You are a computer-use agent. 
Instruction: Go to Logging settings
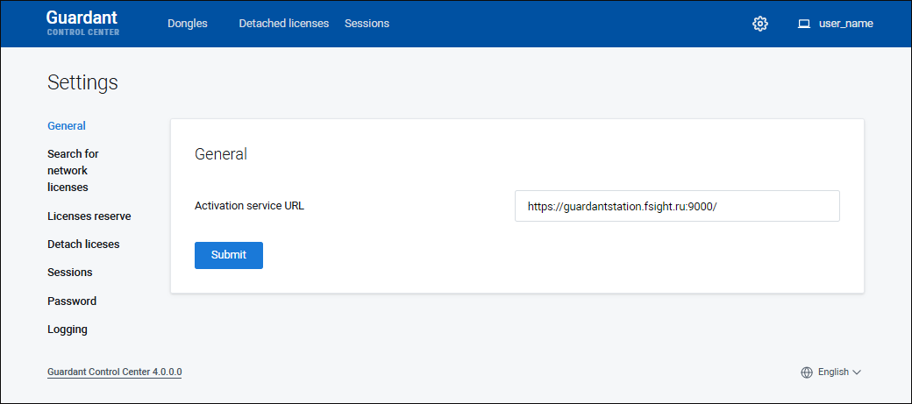tap(68, 330)
